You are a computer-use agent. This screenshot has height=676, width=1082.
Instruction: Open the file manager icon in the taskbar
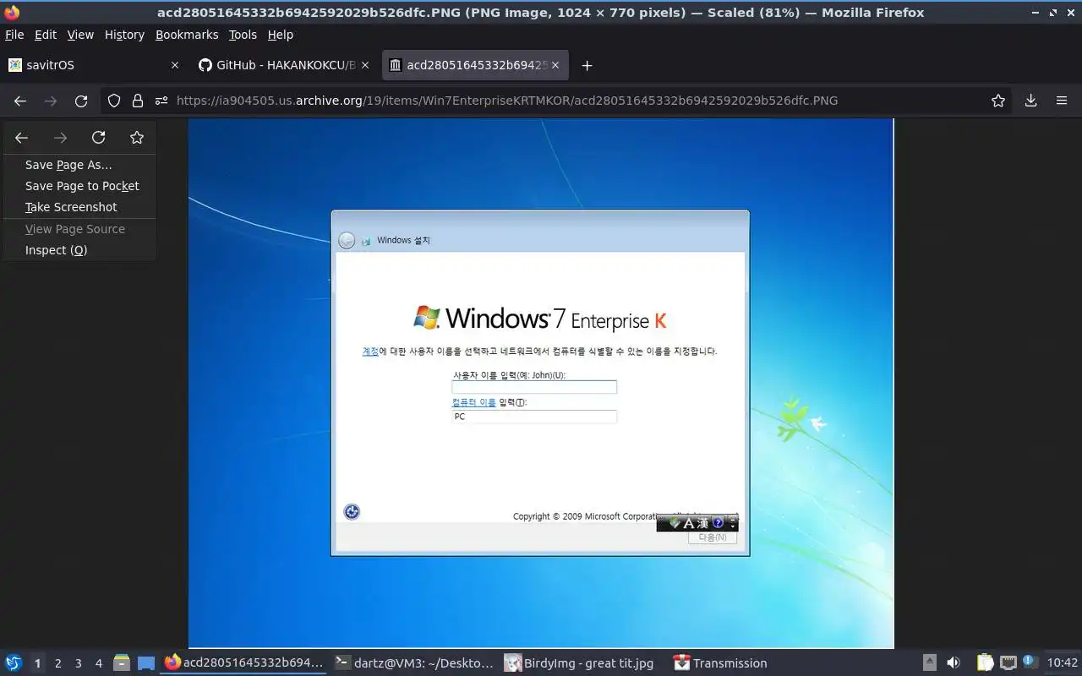pyautogui.click(x=121, y=663)
